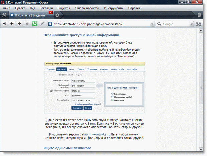
Task: Maximize the Opera window
Action: point(188,2)
